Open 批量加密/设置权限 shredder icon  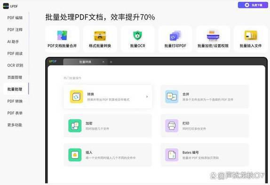coord(213,36)
